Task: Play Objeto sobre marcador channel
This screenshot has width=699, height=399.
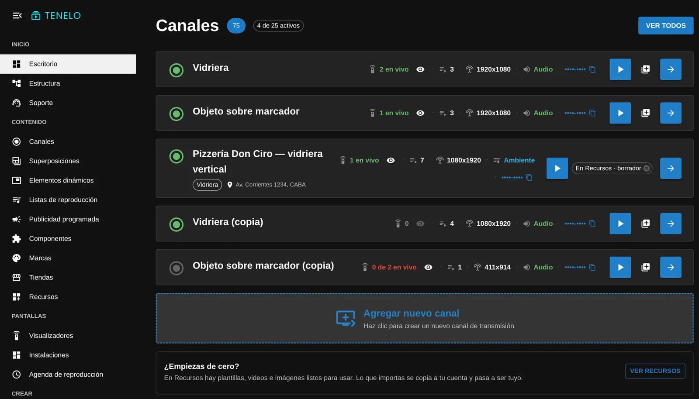Action: (620, 113)
